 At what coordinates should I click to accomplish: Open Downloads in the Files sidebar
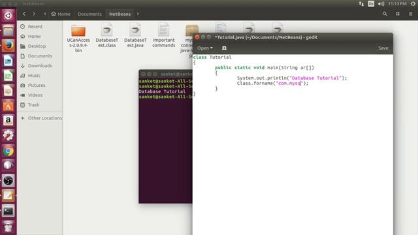click(40, 66)
